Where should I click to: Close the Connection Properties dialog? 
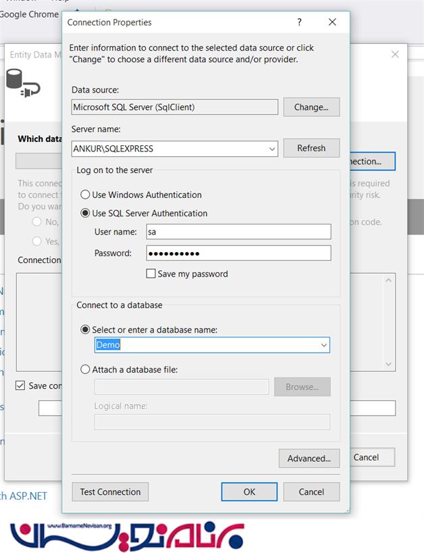click(332, 22)
